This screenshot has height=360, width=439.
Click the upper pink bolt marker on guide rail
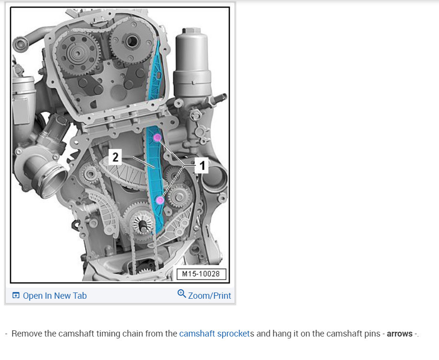(x=158, y=137)
